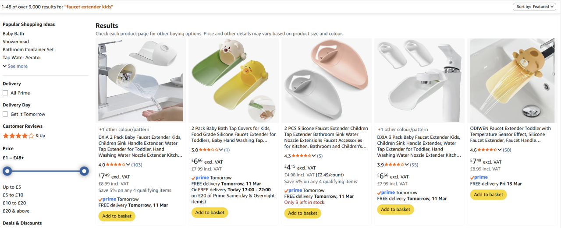Enable the Get It Tomorrow checkbox
Image resolution: width=561 pixels, height=228 pixels.
[5, 114]
